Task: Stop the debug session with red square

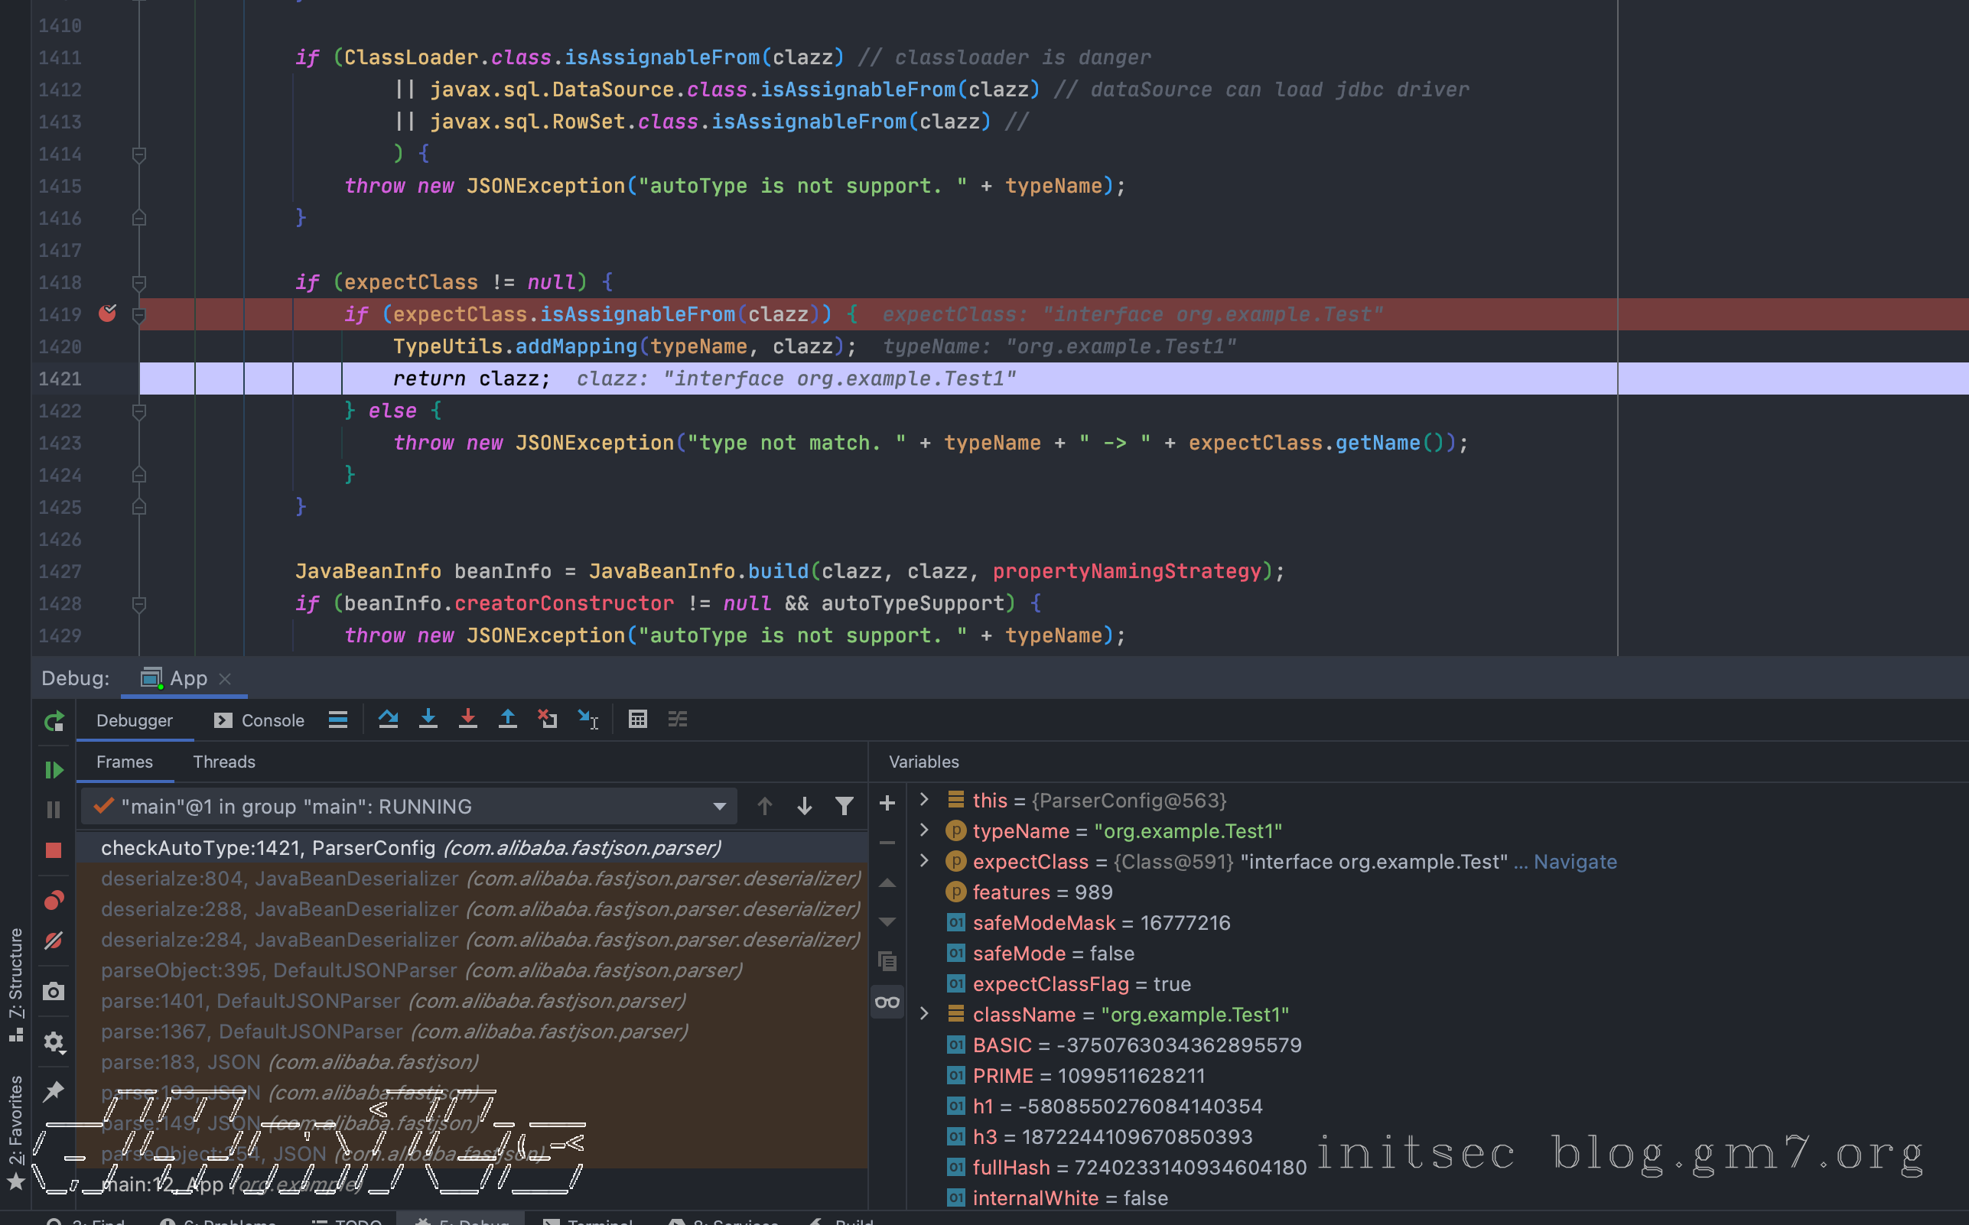Action: [54, 850]
